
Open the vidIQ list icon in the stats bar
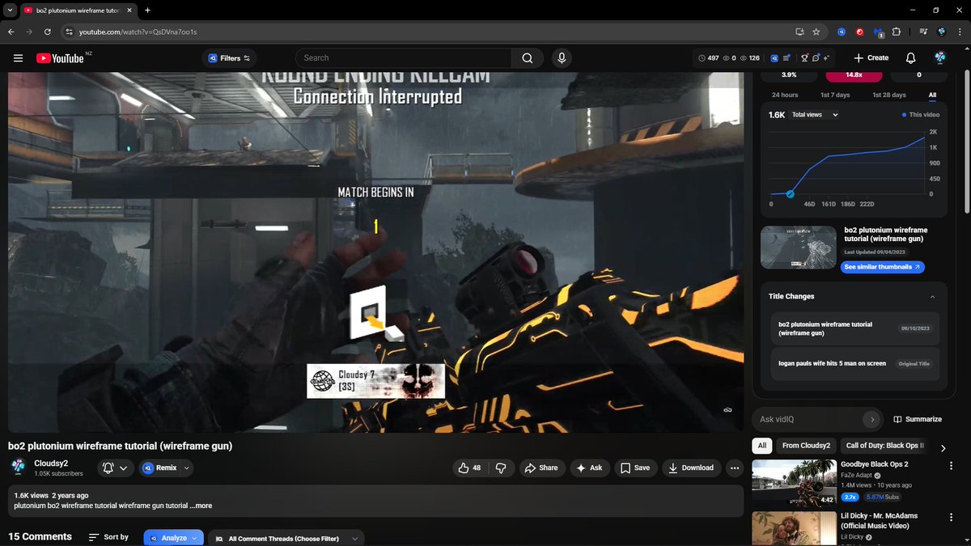(x=787, y=58)
